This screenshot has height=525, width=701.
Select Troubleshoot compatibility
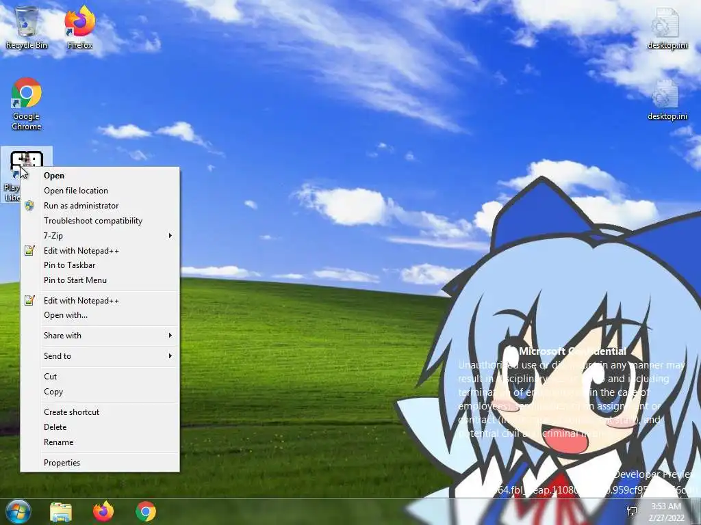(x=100, y=221)
